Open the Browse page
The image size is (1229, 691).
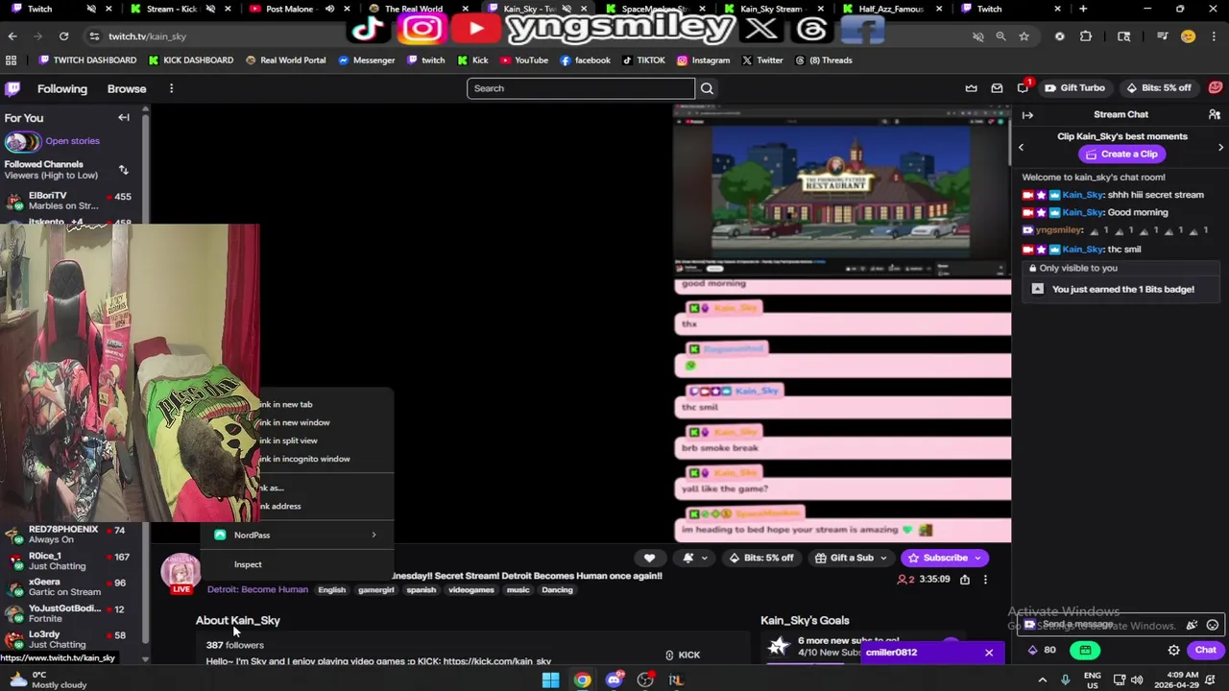(x=127, y=88)
